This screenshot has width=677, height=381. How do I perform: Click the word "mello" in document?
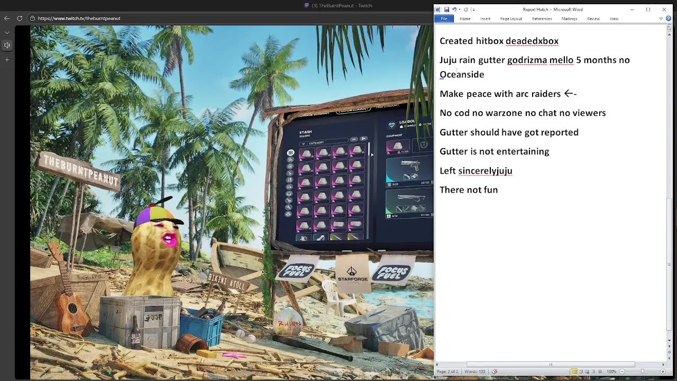click(x=561, y=60)
